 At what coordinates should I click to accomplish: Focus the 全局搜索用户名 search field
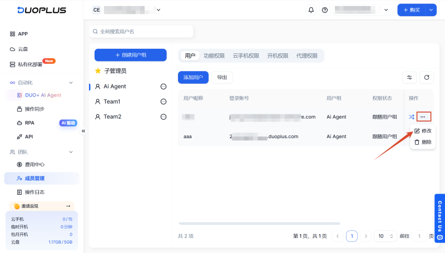click(x=141, y=32)
